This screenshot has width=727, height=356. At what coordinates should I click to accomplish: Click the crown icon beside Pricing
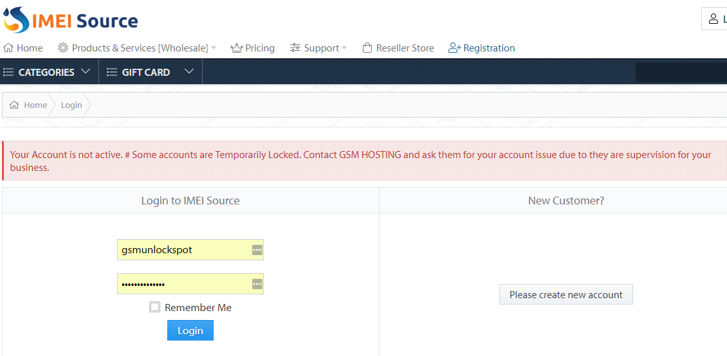237,48
